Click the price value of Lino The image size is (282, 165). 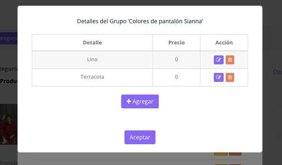tap(176, 59)
